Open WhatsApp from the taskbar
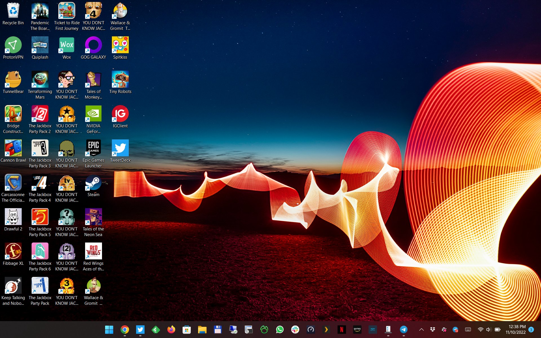 coord(280,329)
